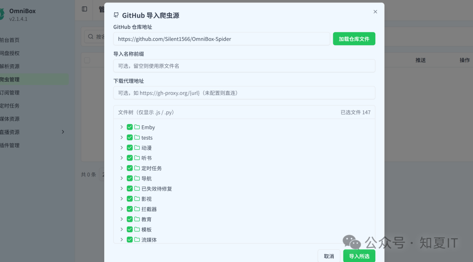The image size is (473, 262).
Task: Uncheck the 定时任务 folder checkbox
Action: click(x=130, y=168)
